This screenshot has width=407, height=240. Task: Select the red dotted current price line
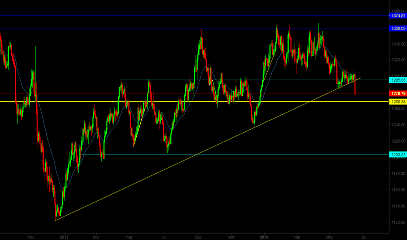pos(194,93)
